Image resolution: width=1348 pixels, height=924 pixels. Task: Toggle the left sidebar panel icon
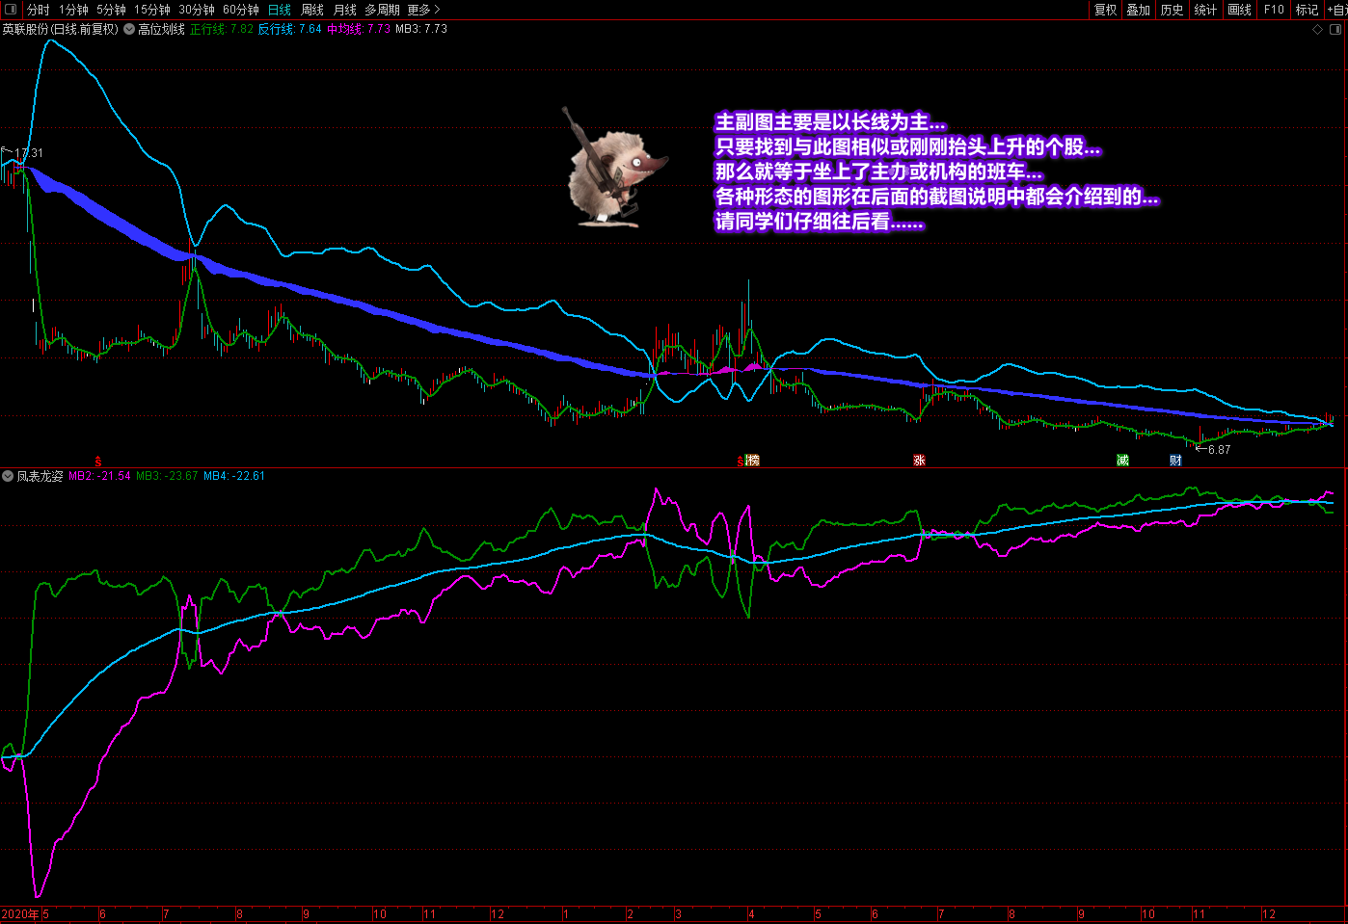tap(11, 10)
